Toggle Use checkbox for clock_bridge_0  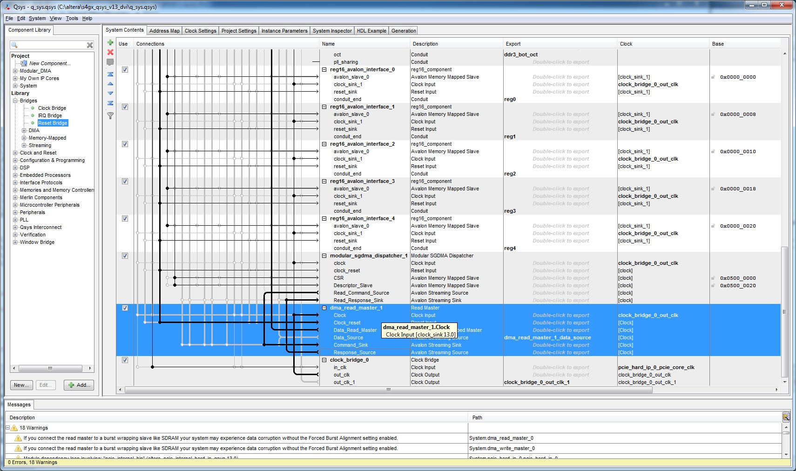(x=125, y=360)
